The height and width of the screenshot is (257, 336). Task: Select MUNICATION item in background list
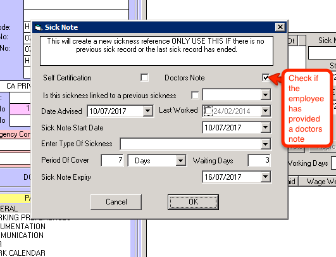pyautogui.click(x=22, y=235)
